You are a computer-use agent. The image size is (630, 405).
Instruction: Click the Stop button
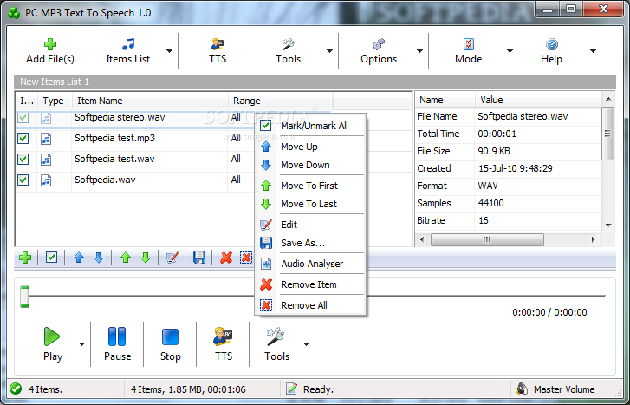pyautogui.click(x=171, y=344)
